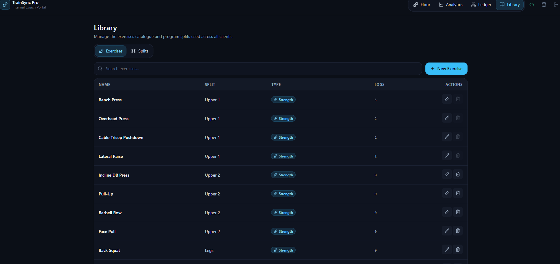Select the Back Squat name

click(109, 250)
